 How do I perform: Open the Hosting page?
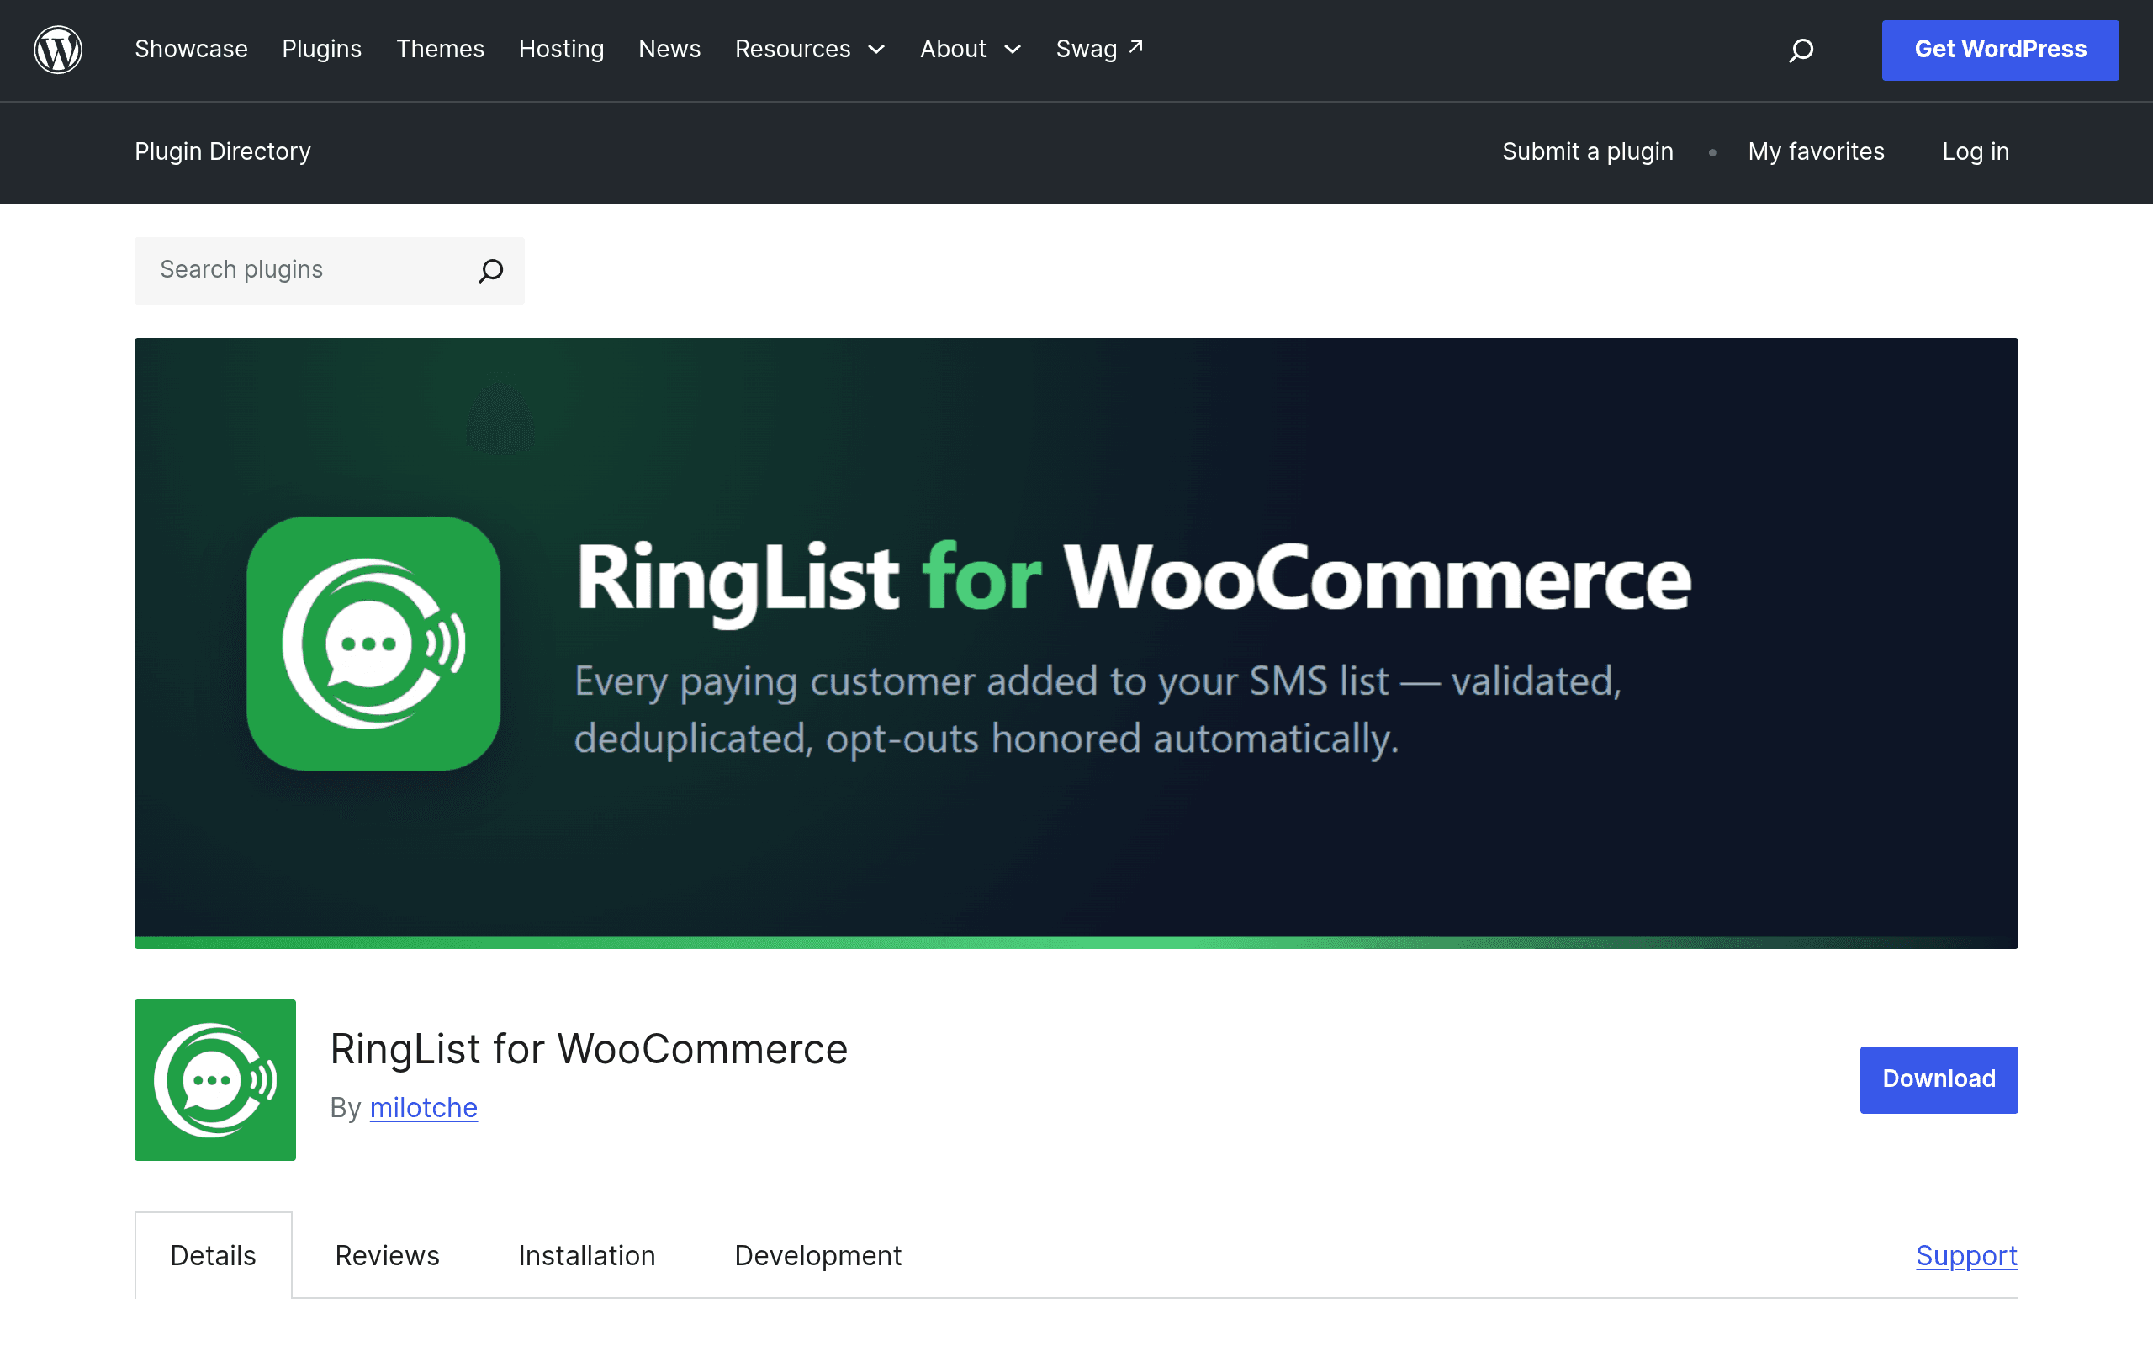pos(562,49)
